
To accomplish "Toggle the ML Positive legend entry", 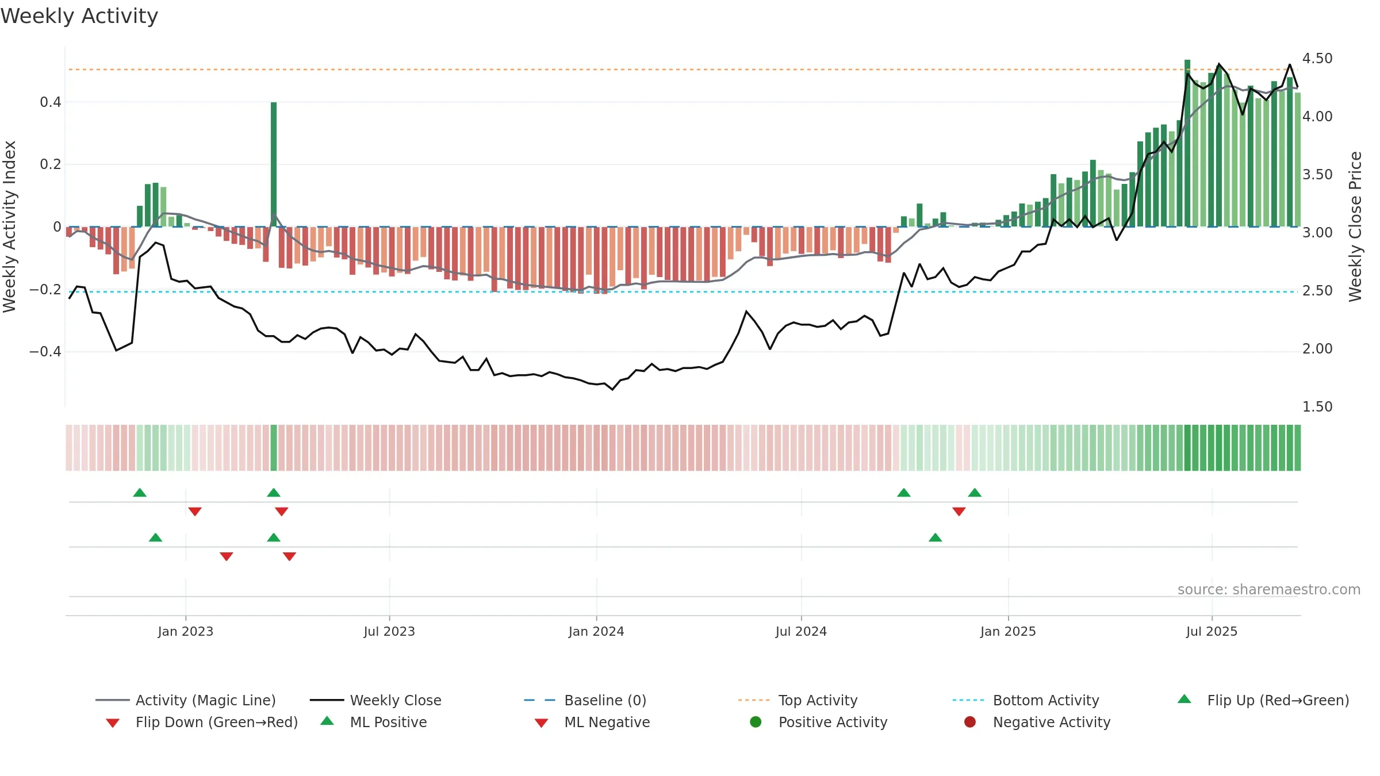I will (x=374, y=722).
